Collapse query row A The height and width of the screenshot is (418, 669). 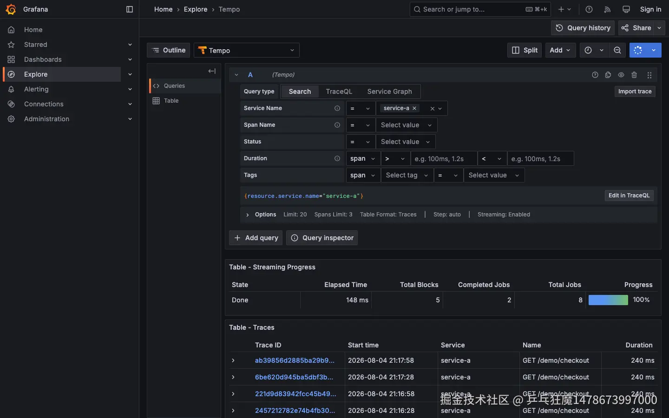click(236, 75)
